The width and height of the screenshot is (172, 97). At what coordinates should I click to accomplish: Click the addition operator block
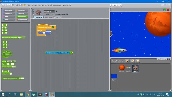(5, 25)
